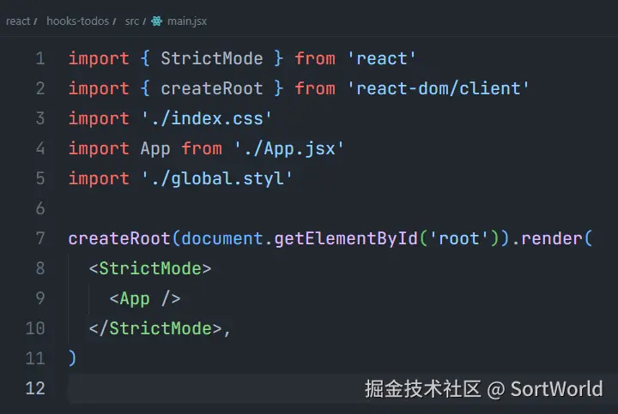
Task: Click line number 7 in the gutter
Action: coord(40,238)
